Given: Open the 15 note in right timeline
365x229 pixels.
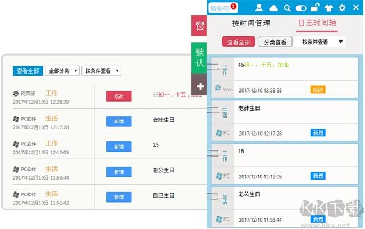Looking at the screenshot, I should [241, 152].
